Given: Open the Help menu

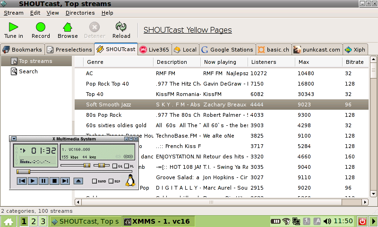Looking at the screenshot, I should [x=107, y=13].
